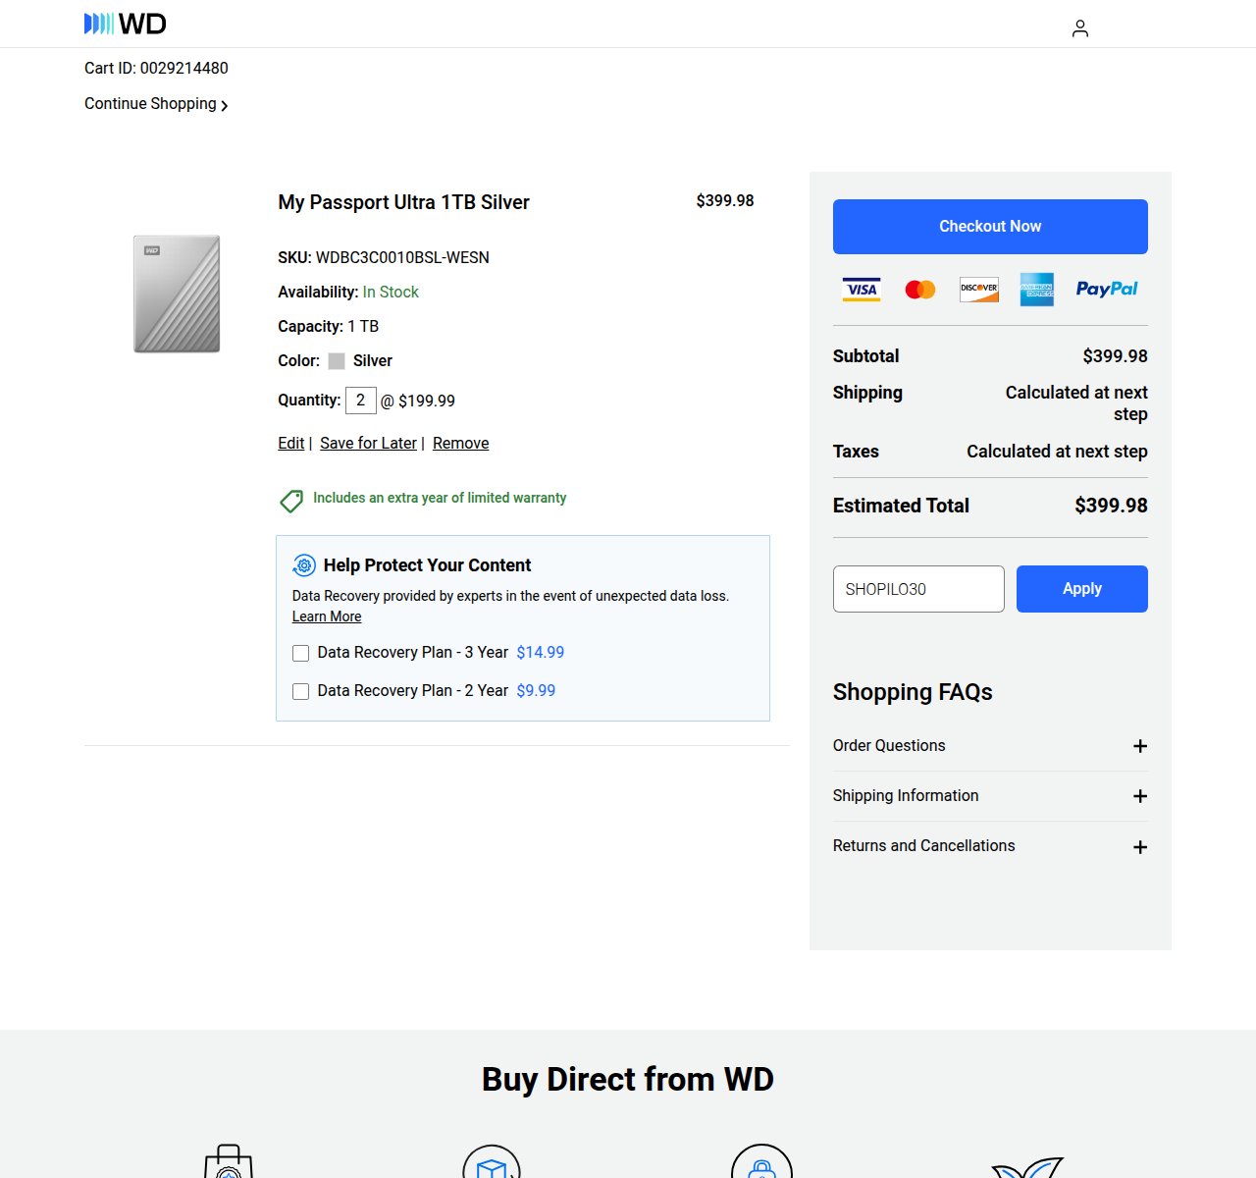Open the user account icon
The height and width of the screenshot is (1178, 1256).
click(x=1080, y=28)
